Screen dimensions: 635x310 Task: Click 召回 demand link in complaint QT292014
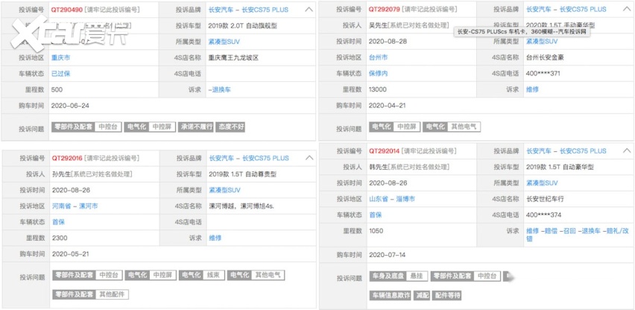569,231
